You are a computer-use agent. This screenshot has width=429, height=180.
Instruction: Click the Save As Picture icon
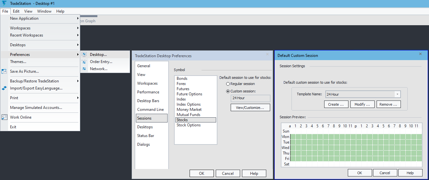point(4,71)
